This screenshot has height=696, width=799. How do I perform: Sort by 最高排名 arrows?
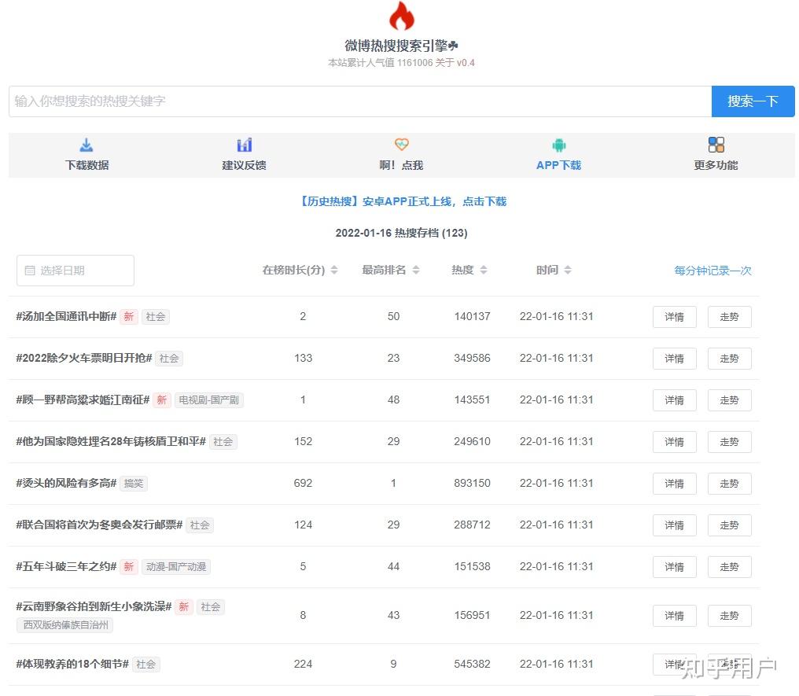(x=416, y=270)
